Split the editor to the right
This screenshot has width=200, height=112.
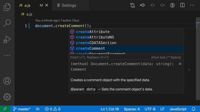click(x=182, y=5)
